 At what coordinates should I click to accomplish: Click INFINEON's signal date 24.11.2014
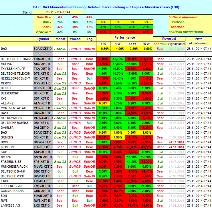tap(176, 146)
